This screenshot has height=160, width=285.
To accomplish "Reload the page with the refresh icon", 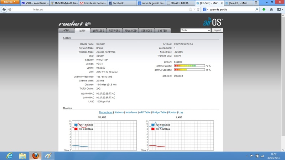I will point(198,10).
